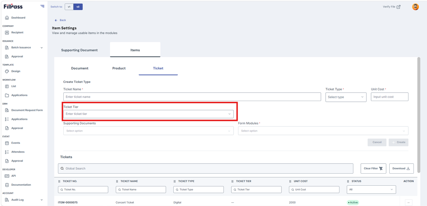The width and height of the screenshot is (427, 206).
Task: Click Workflow Applications folder icon
Action: 7,95
